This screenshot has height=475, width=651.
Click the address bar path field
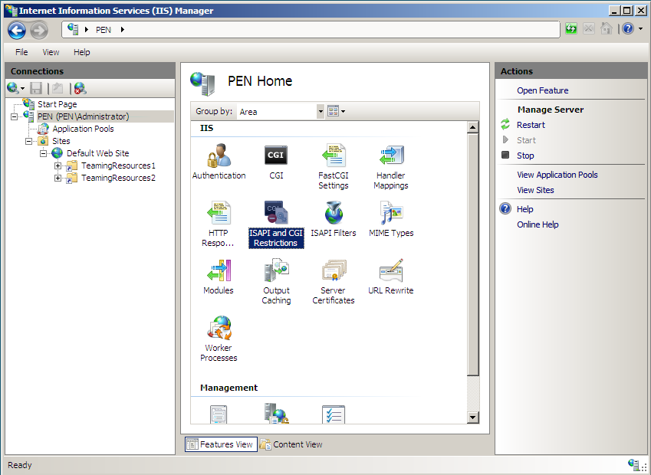pos(311,29)
